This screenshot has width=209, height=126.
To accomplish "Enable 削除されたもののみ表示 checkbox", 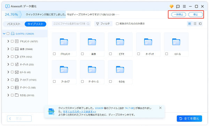I will (117, 24).
